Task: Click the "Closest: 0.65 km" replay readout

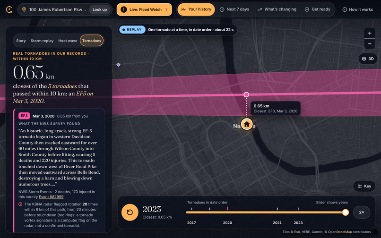Action: click(157, 217)
